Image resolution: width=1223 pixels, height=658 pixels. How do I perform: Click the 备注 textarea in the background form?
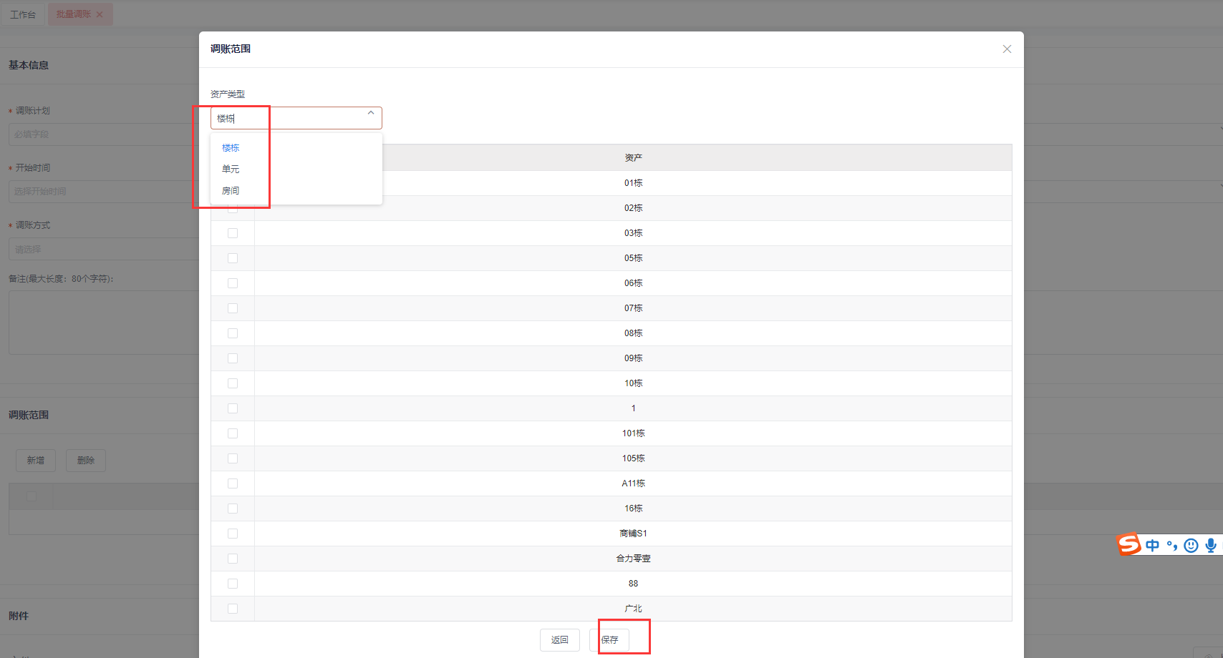(104, 323)
